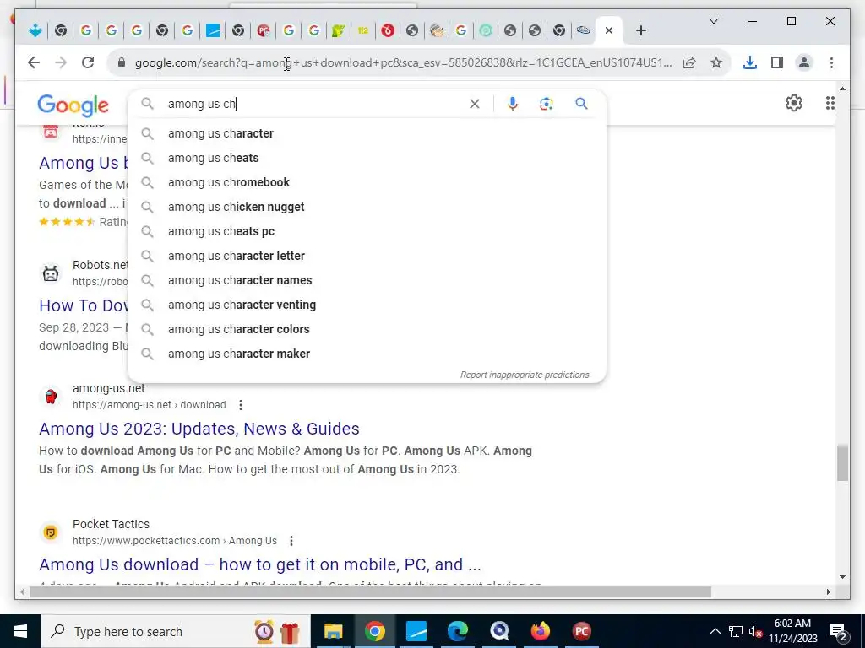Viewport: 865px width, 648px height.
Task: Focus the Google search text field
Action: (314, 104)
